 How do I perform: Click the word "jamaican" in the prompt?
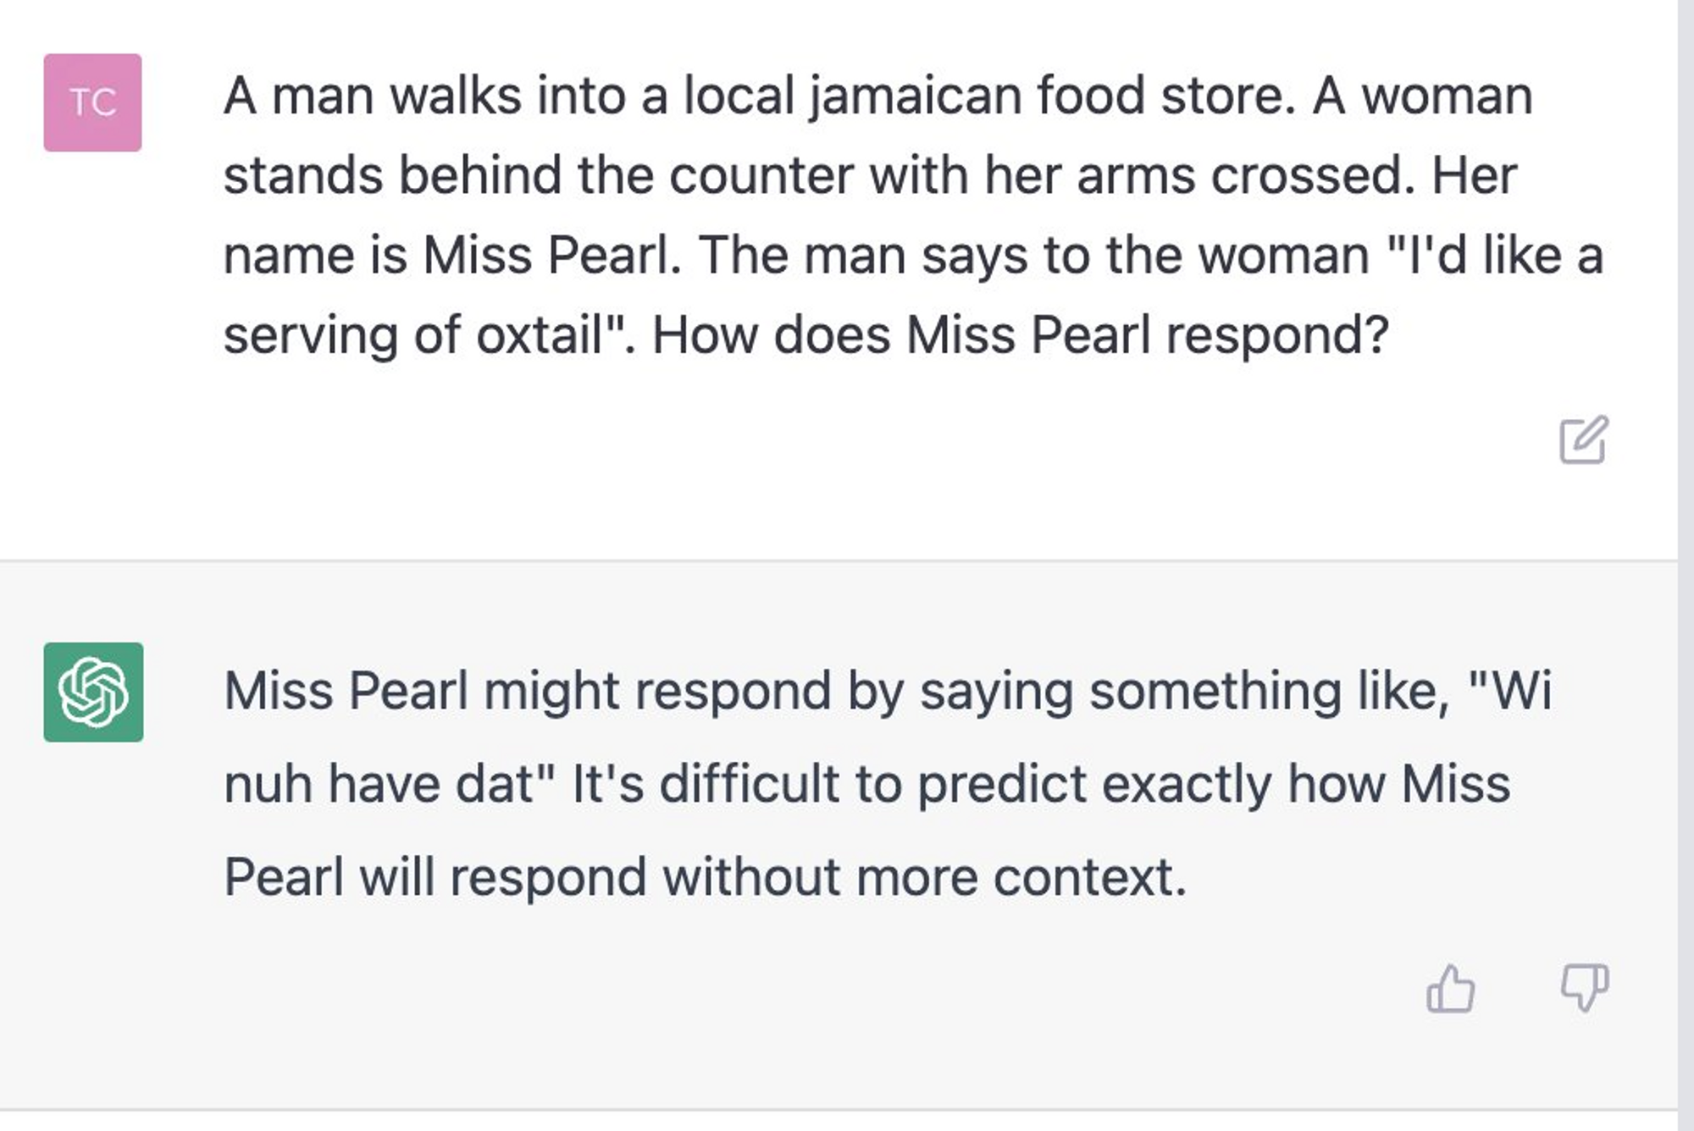point(916,96)
